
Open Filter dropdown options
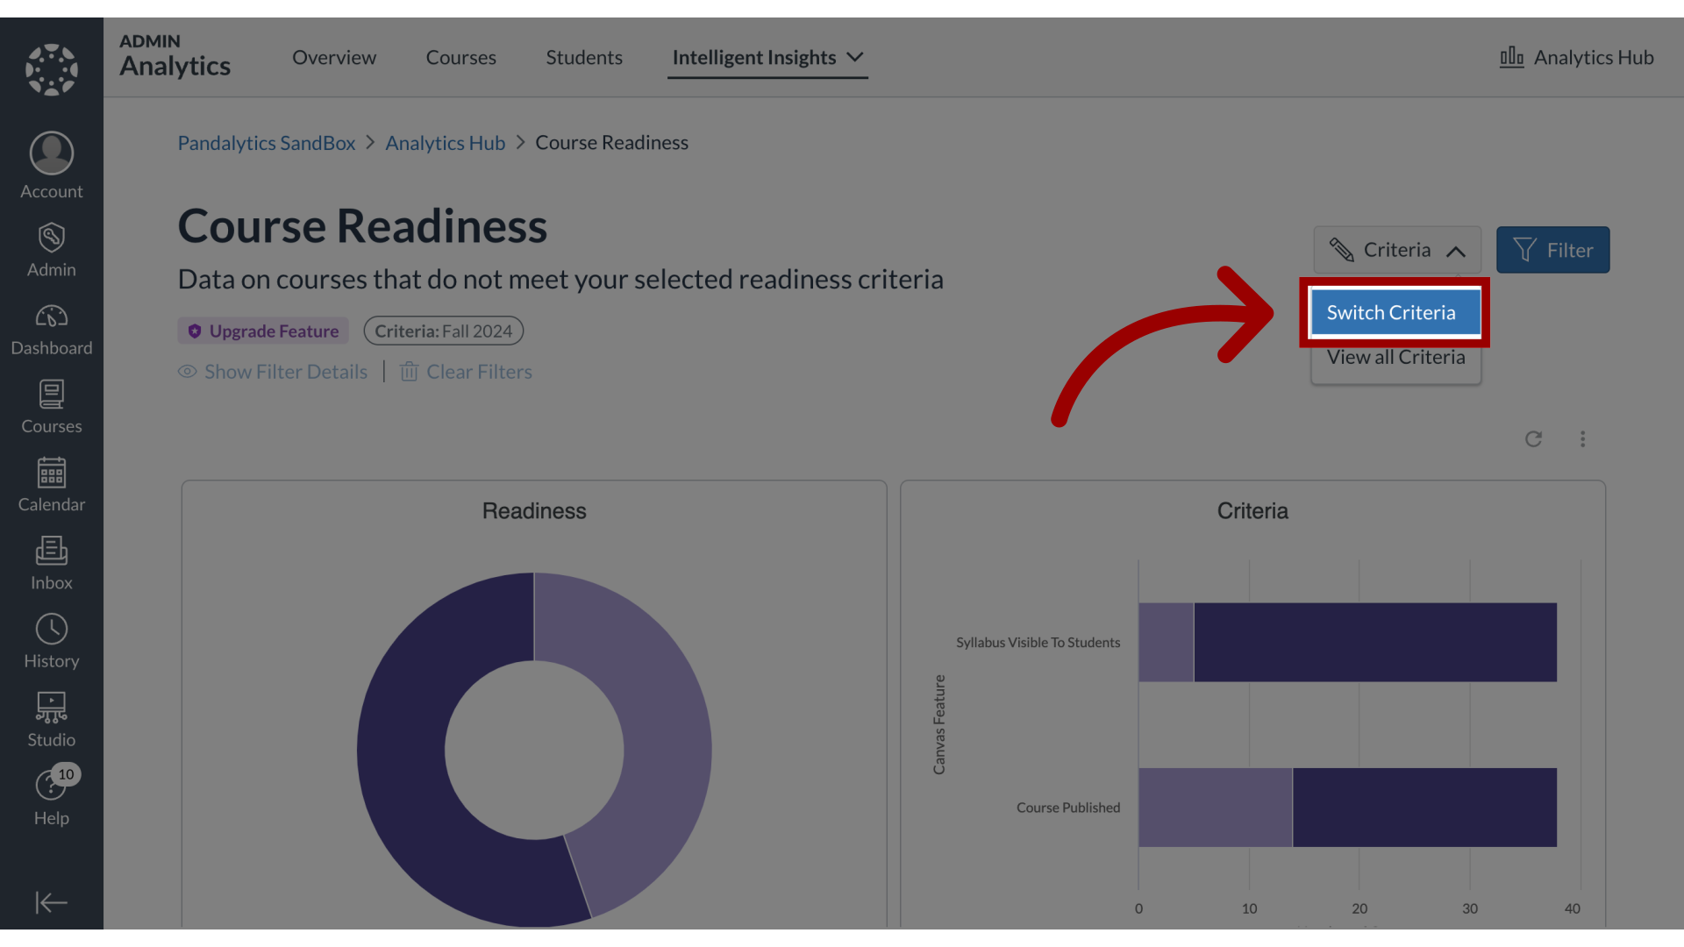pos(1553,249)
